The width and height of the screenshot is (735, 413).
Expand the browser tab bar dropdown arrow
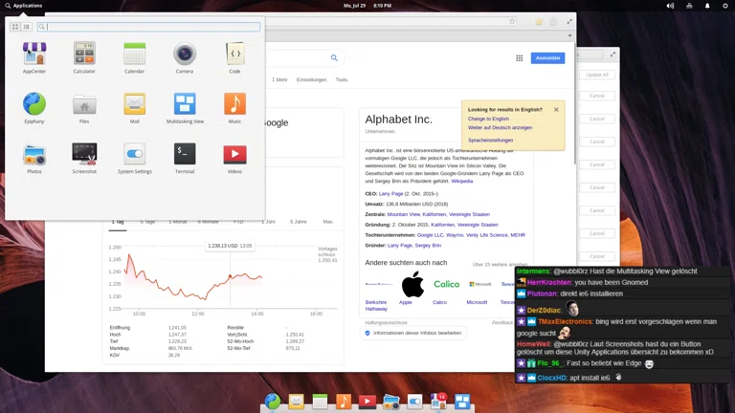click(x=569, y=35)
